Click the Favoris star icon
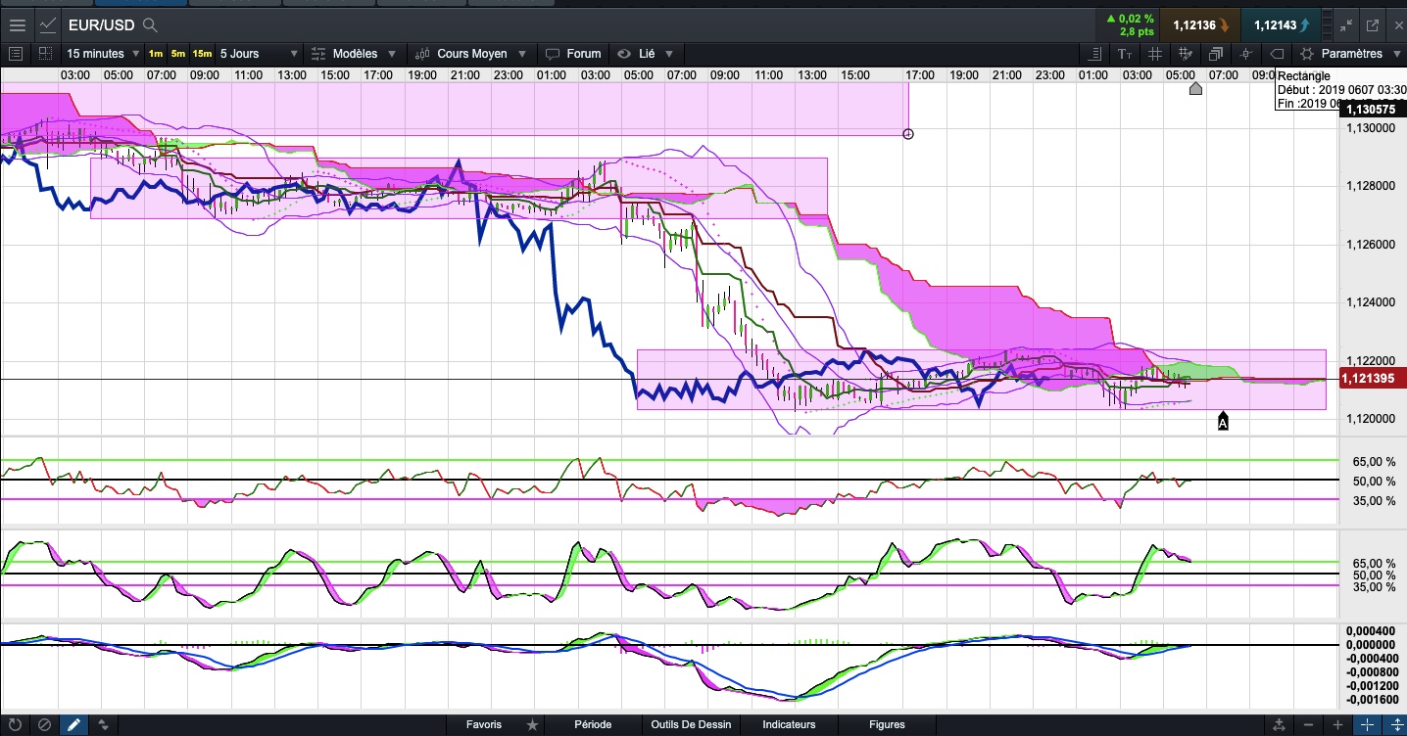1407x736 pixels. pos(532,725)
